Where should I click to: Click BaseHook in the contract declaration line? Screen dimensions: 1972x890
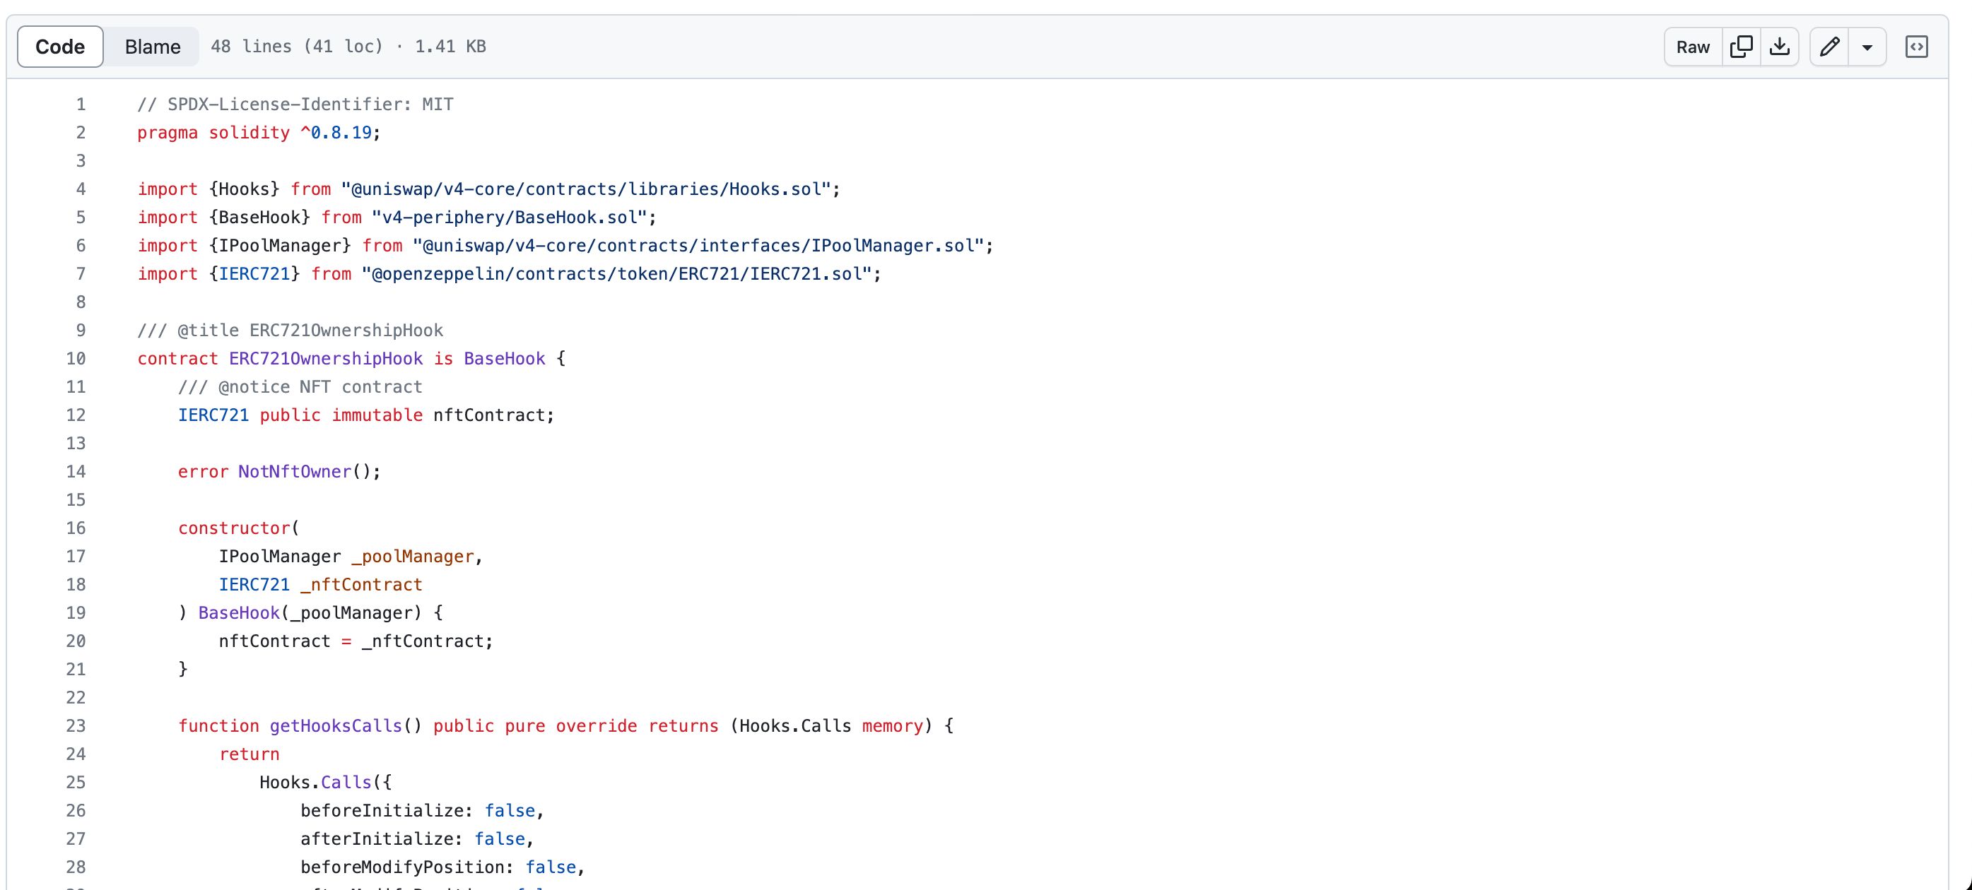coord(505,358)
